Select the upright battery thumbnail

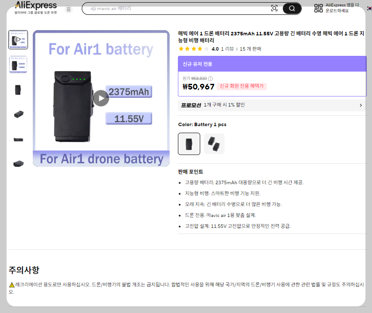coord(18,90)
